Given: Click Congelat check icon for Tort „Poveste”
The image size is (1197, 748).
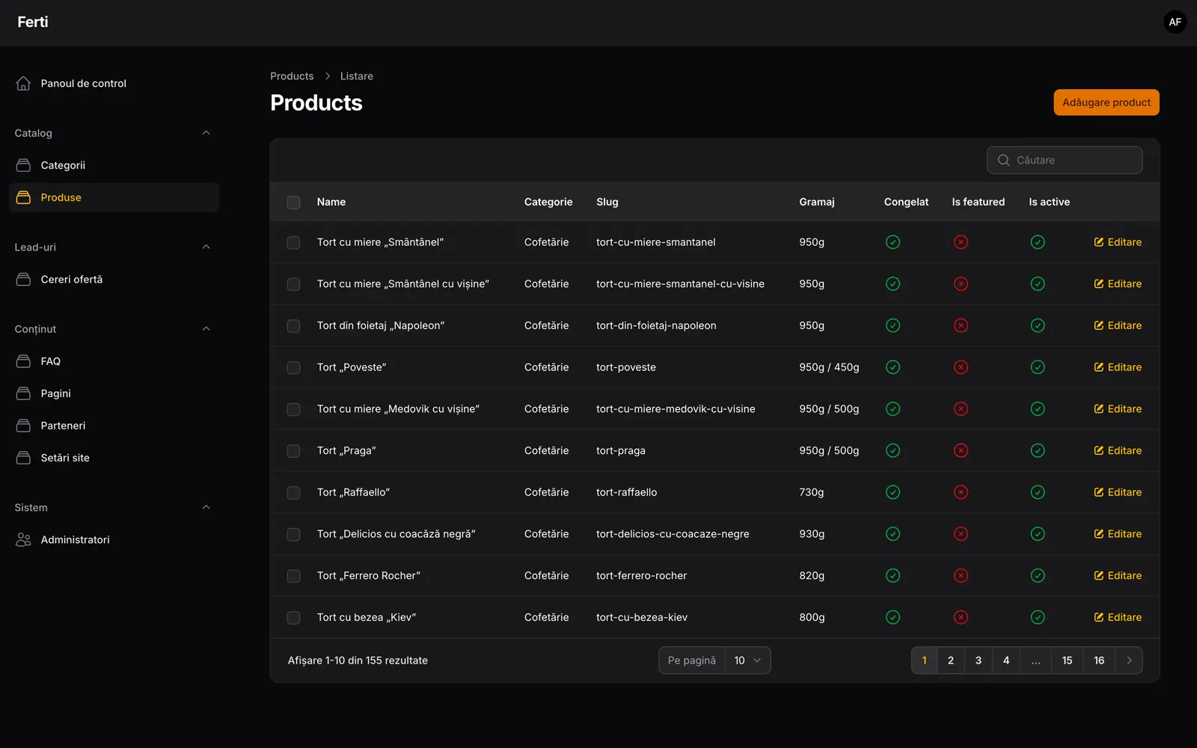Looking at the screenshot, I should click(893, 367).
